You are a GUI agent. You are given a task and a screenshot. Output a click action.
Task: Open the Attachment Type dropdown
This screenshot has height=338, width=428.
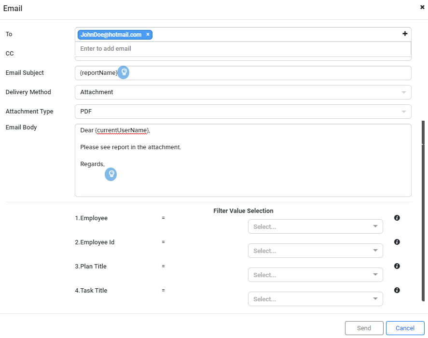click(243, 112)
